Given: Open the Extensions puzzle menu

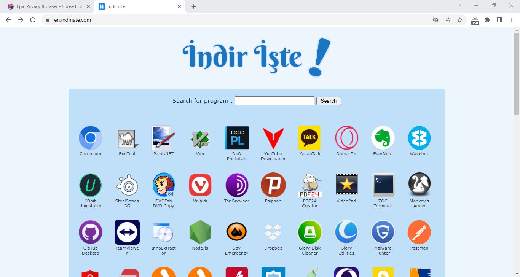Looking at the screenshot, I should pyautogui.click(x=487, y=20).
